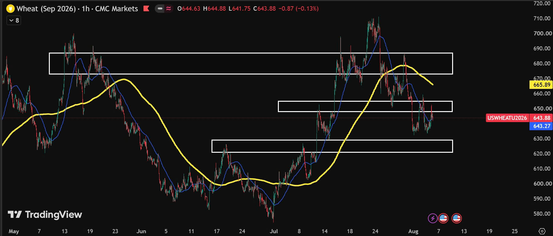The height and width of the screenshot is (236, 553).
Task: Click the 720.00 price scale label
Action: pyautogui.click(x=542, y=3)
